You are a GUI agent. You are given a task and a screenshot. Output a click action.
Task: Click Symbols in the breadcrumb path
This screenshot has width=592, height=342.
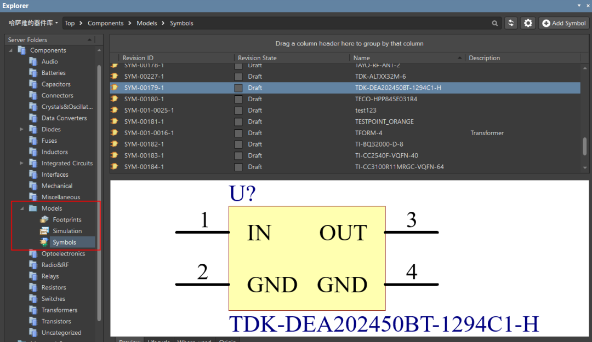pos(181,23)
